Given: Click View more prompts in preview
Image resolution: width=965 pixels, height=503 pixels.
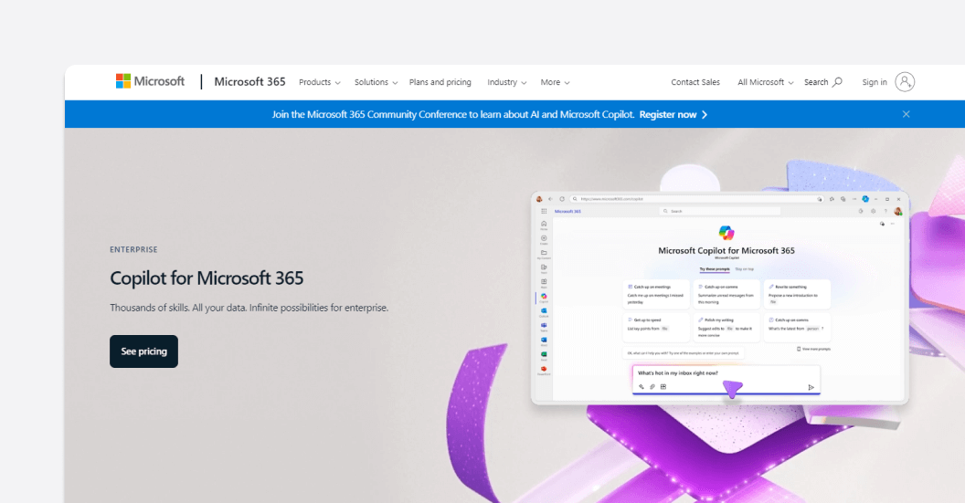Looking at the screenshot, I should tap(813, 349).
